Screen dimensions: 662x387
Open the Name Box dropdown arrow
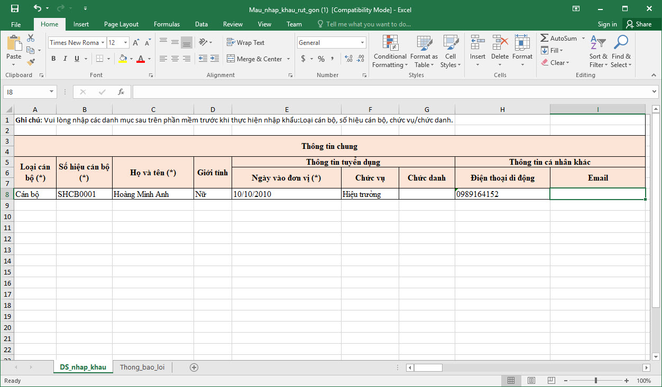pyautogui.click(x=51, y=92)
